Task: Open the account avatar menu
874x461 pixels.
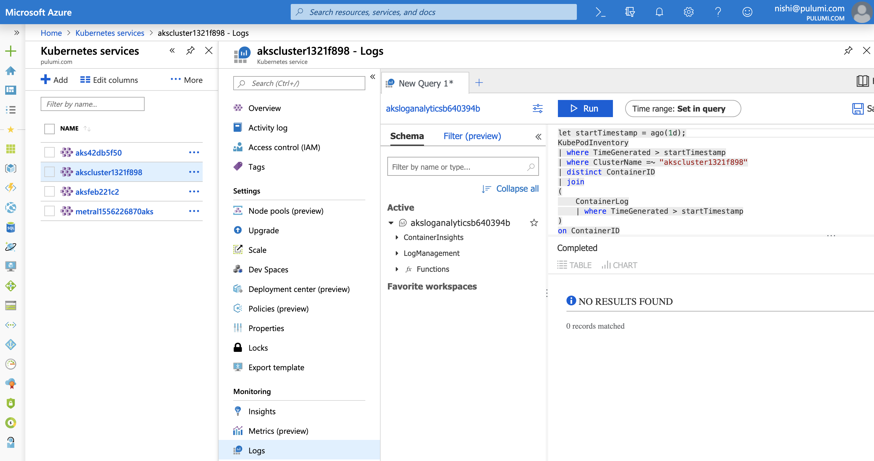Action: point(862,12)
